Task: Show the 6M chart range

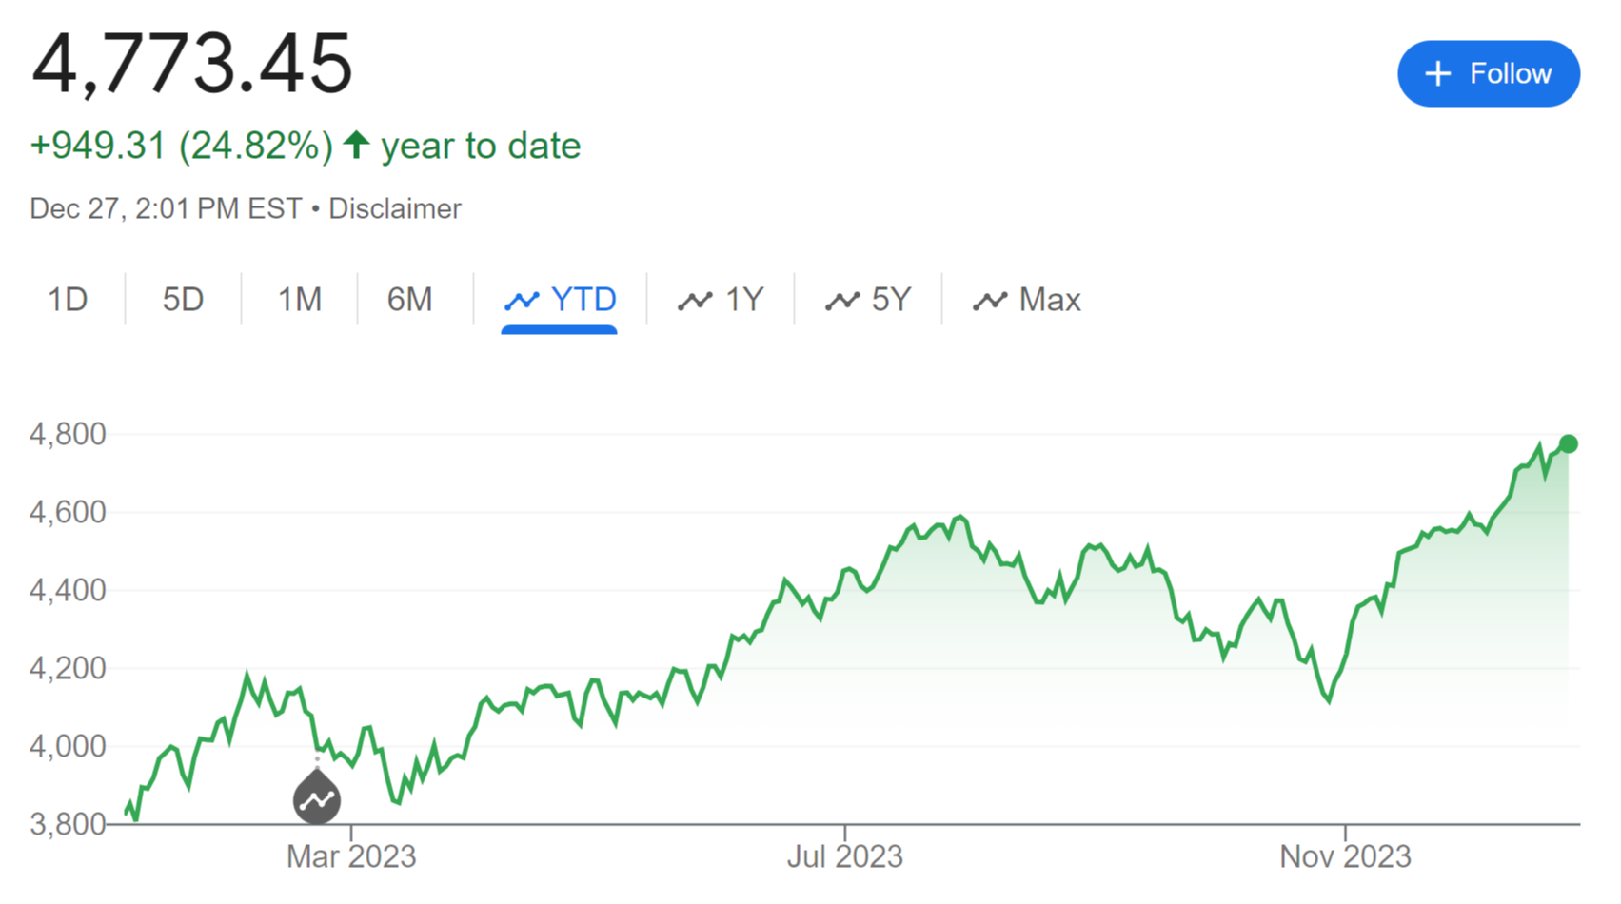Action: (x=409, y=300)
